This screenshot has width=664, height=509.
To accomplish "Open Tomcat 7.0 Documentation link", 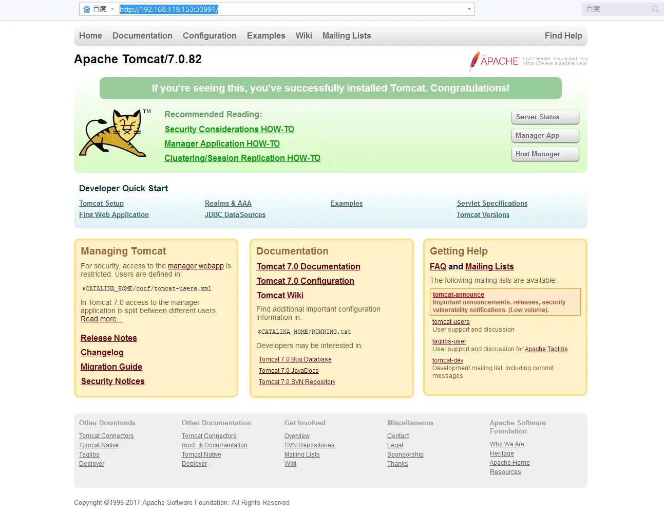I will 309,266.
